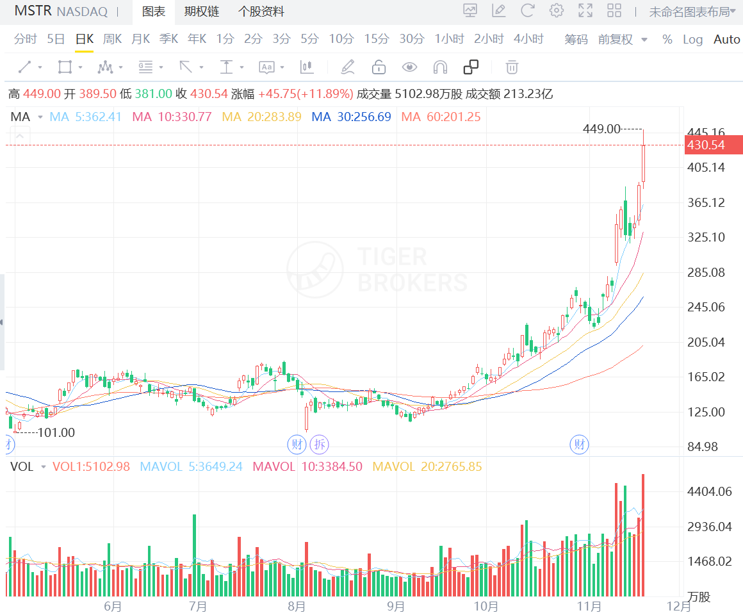
Task: Select the price range measure tool
Action: tap(227, 67)
